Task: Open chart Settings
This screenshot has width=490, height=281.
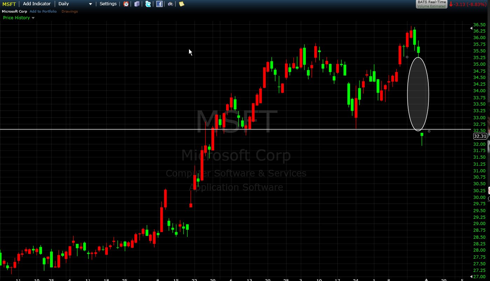Action: 108,4
